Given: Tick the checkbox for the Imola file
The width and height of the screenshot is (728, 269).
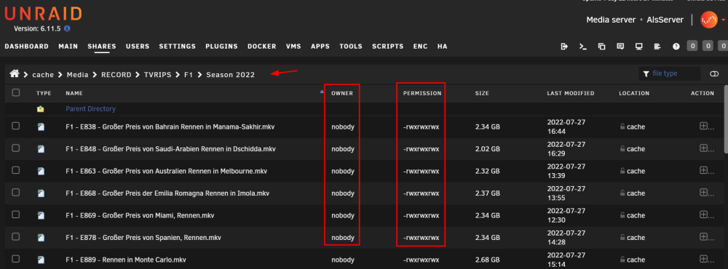Looking at the screenshot, I should [x=16, y=192].
